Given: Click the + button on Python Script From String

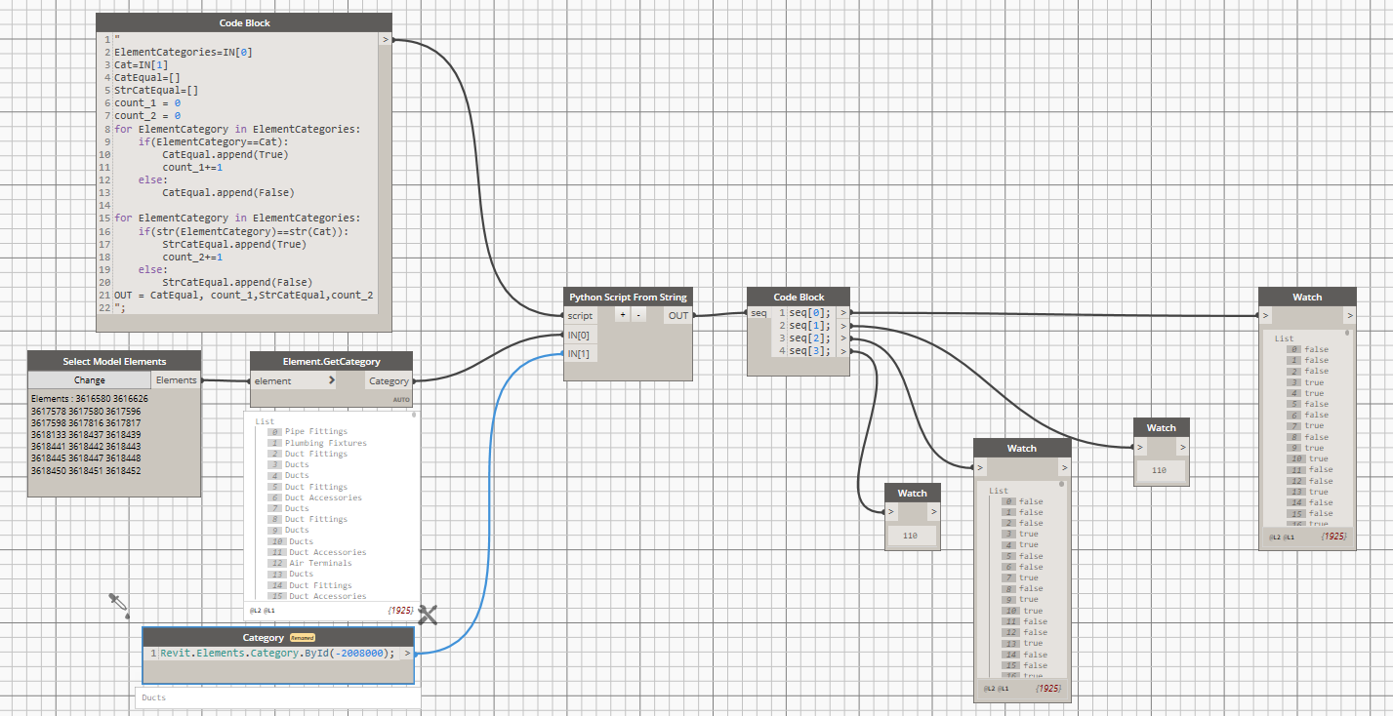Looking at the screenshot, I should pyautogui.click(x=622, y=315).
